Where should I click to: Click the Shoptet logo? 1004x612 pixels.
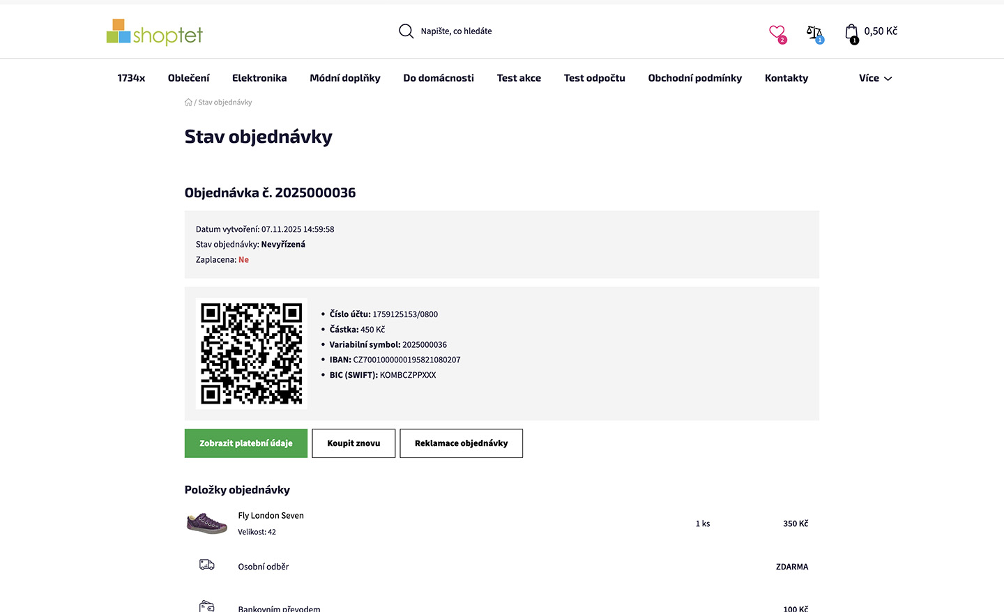point(154,32)
